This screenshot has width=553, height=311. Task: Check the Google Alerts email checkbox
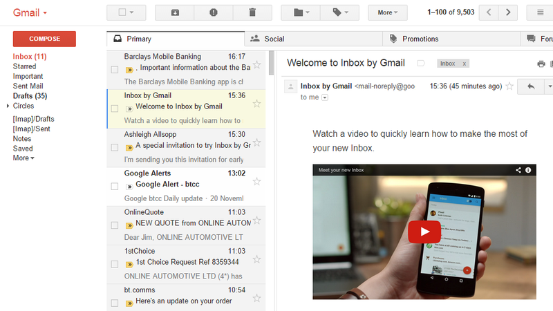[115, 186]
